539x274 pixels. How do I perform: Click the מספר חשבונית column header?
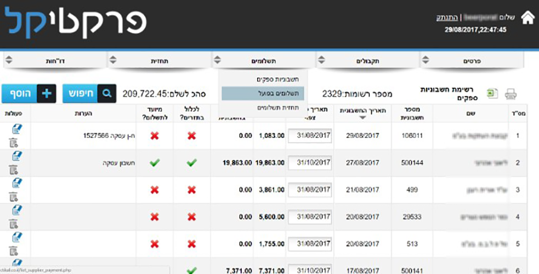(x=412, y=113)
